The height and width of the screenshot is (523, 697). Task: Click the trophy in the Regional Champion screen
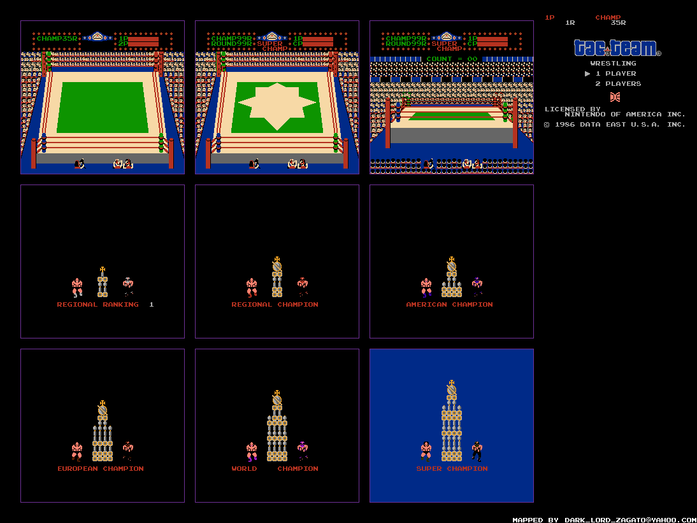coord(277,277)
